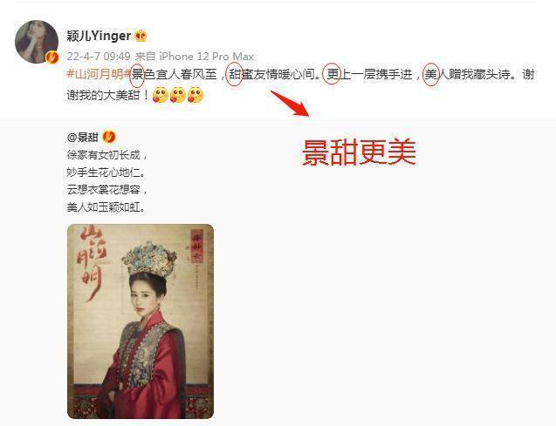556x426 pixels.
Task: Click the first kiss emoji
Action: [160, 95]
